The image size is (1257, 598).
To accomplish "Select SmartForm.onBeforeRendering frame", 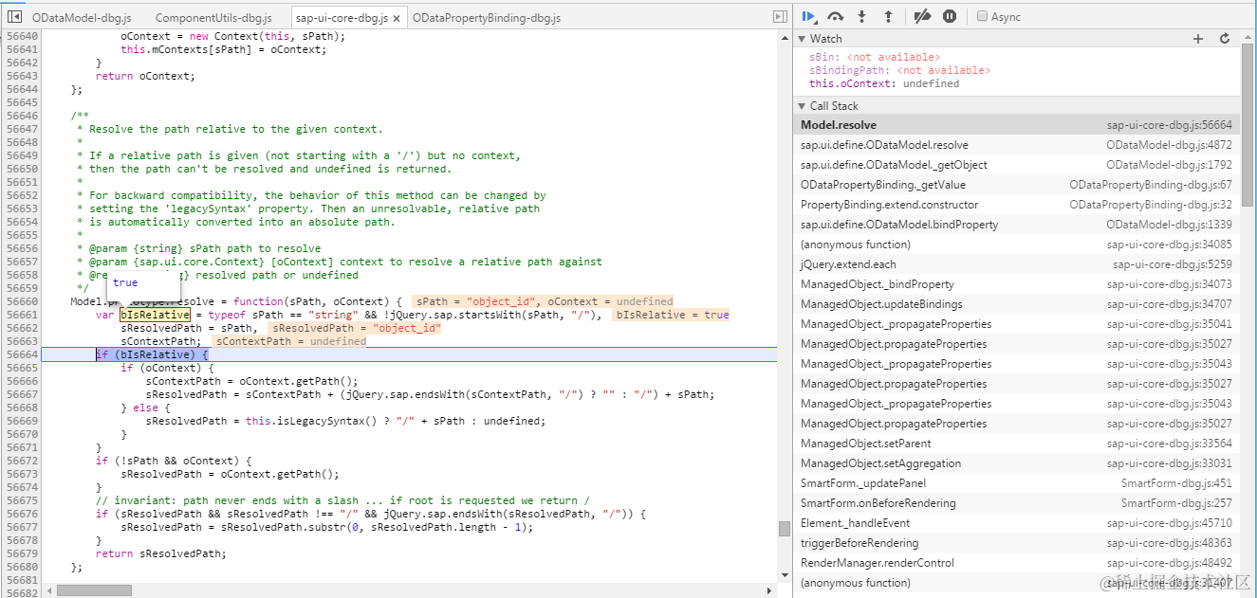I will (x=1016, y=503).
